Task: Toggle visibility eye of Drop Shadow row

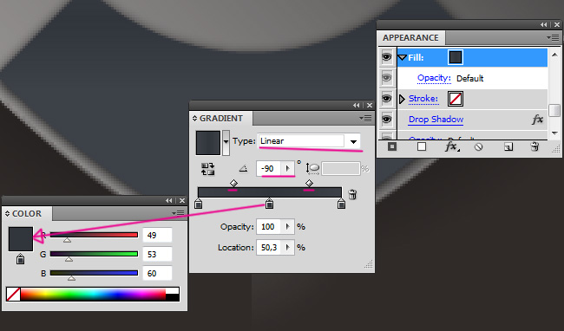Action: click(387, 120)
